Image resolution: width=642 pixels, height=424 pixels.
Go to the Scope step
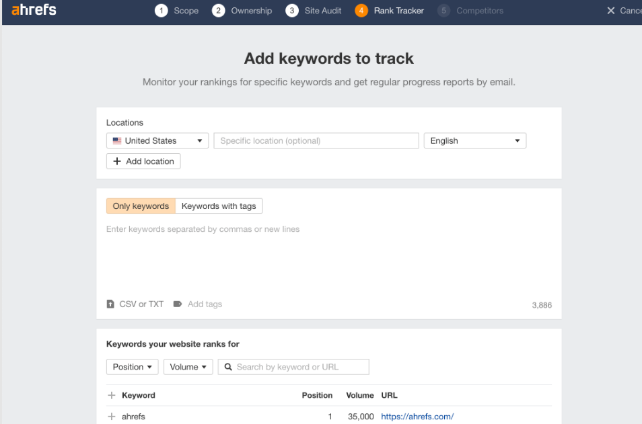tap(176, 11)
